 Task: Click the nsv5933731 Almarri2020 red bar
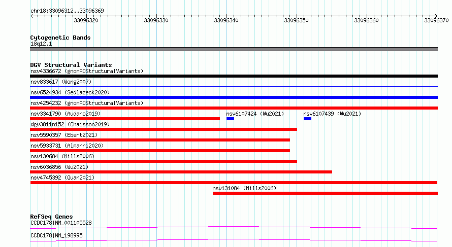(x=160, y=151)
